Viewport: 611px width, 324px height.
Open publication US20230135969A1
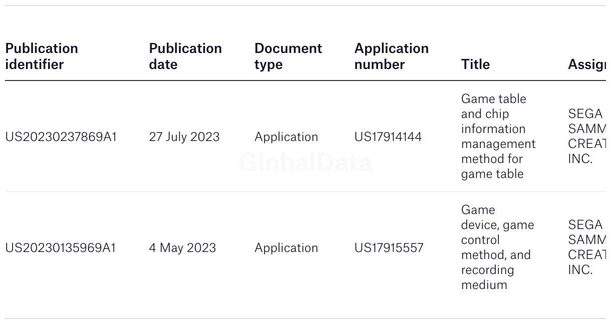point(60,247)
